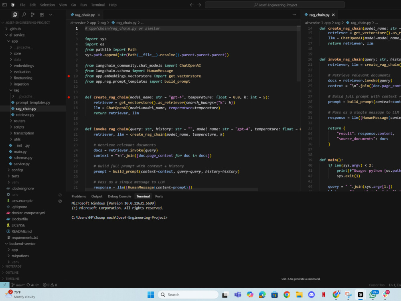
Task: Open the Windows Start button
Action: pos(151,295)
